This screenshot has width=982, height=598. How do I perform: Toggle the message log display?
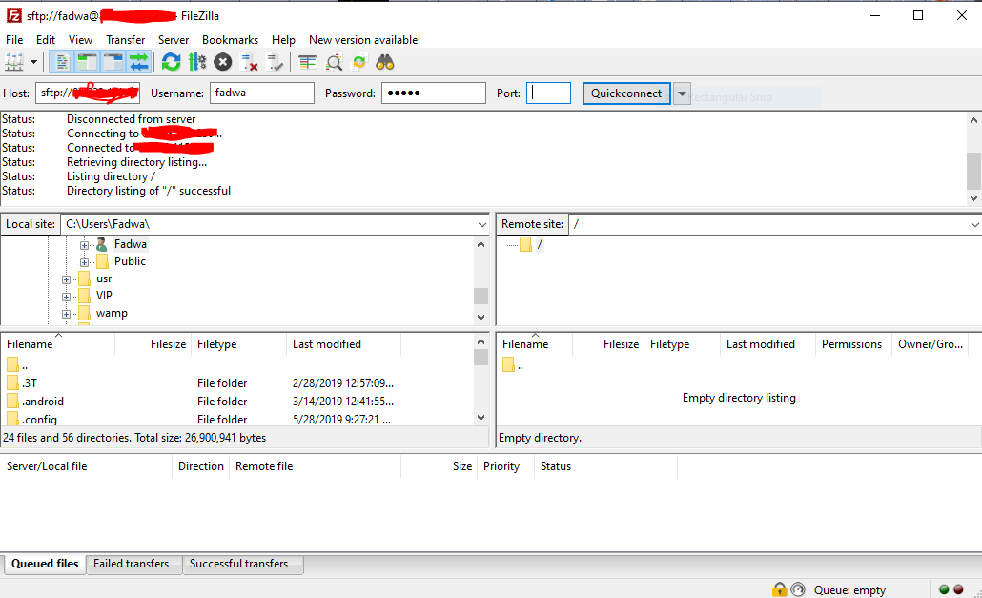(61, 62)
